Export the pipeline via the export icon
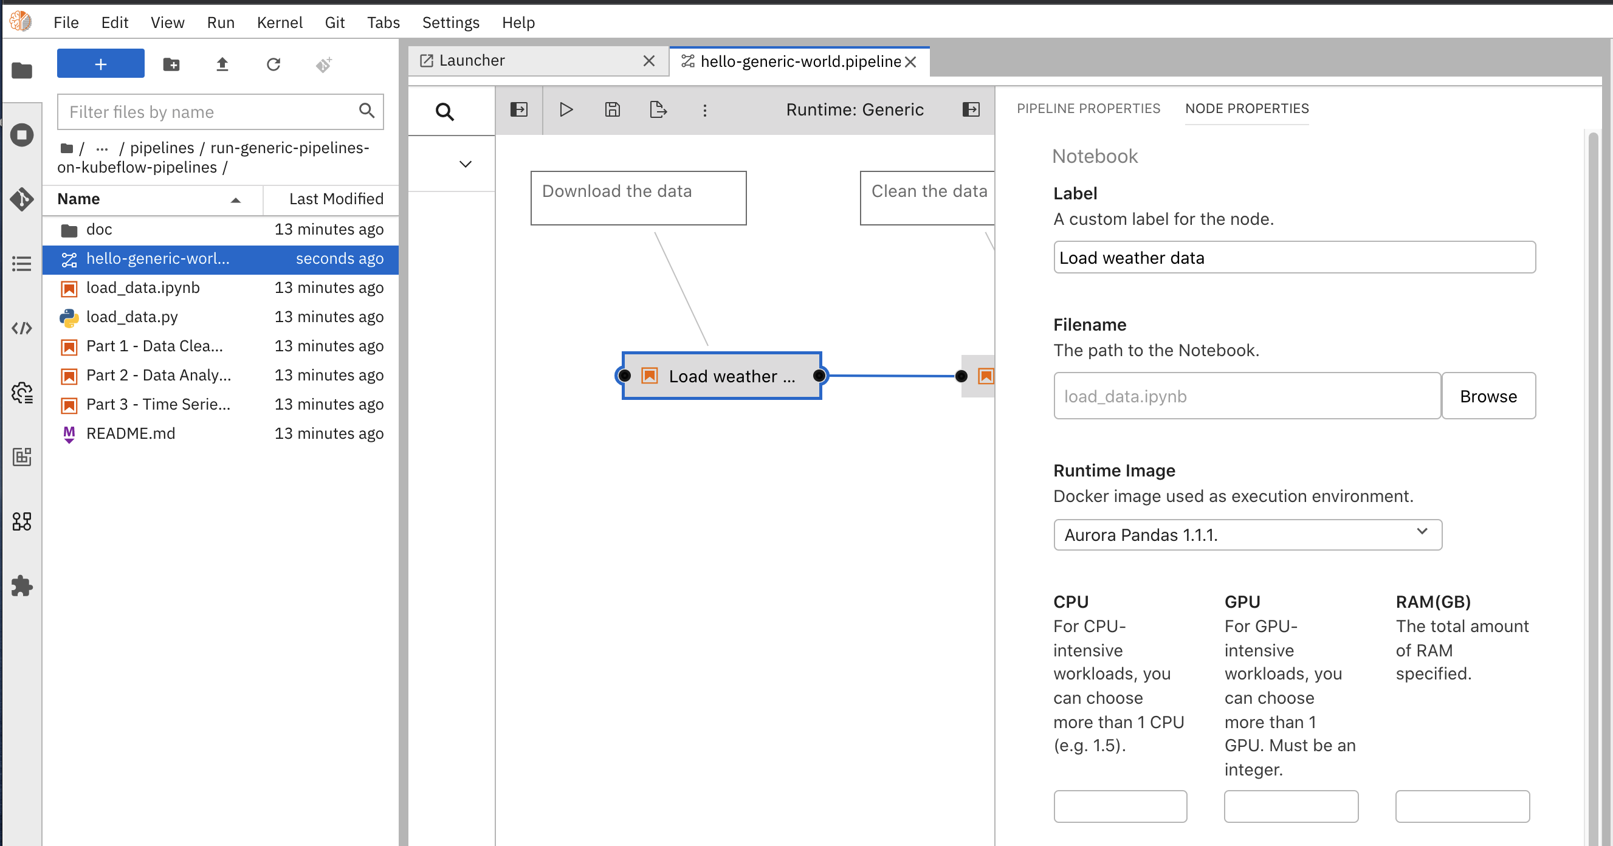Screen dimensions: 1613x846 click(658, 109)
